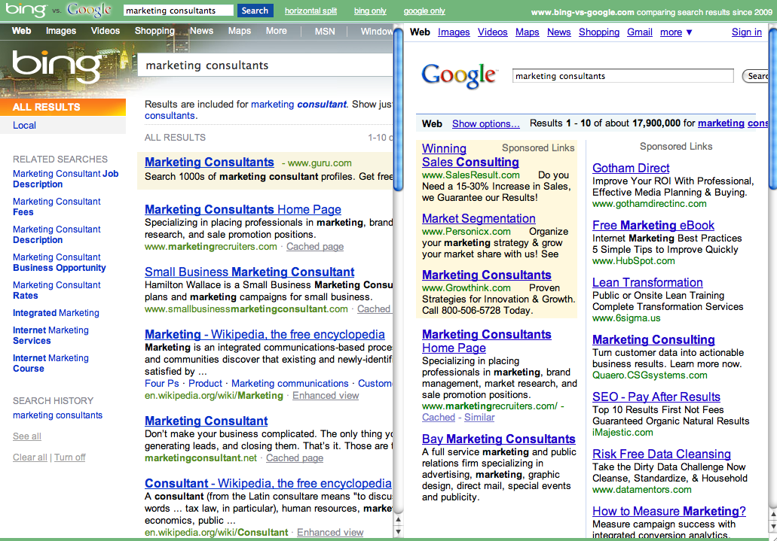Click the large Google logo in the right pane
The width and height of the screenshot is (777, 541).
click(459, 75)
